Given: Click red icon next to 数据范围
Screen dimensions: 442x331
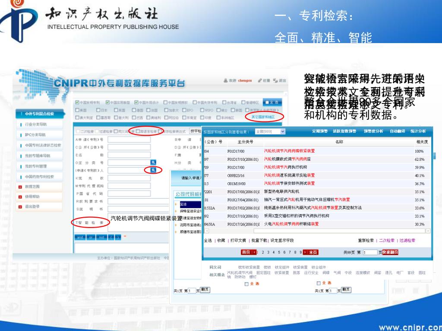Looking at the screenshot, I should point(20,187).
